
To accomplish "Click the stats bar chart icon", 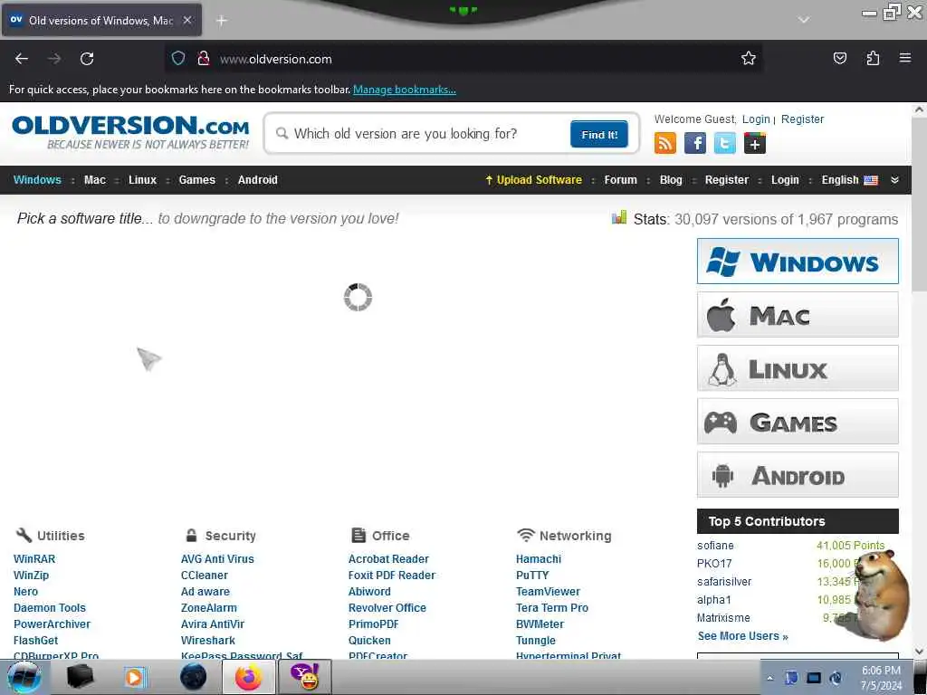I will click(x=619, y=217).
